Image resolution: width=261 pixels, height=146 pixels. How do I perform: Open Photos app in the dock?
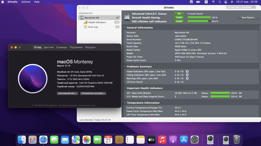(x=87, y=139)
